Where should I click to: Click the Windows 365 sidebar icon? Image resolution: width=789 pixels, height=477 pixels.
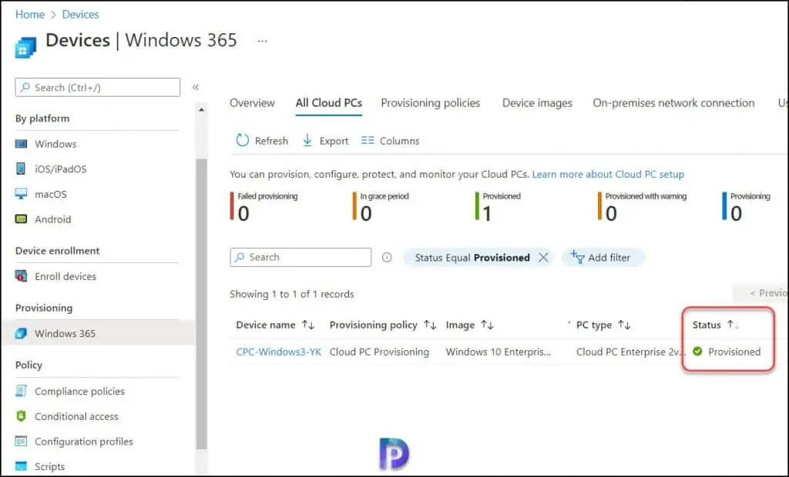coord(21,333)
